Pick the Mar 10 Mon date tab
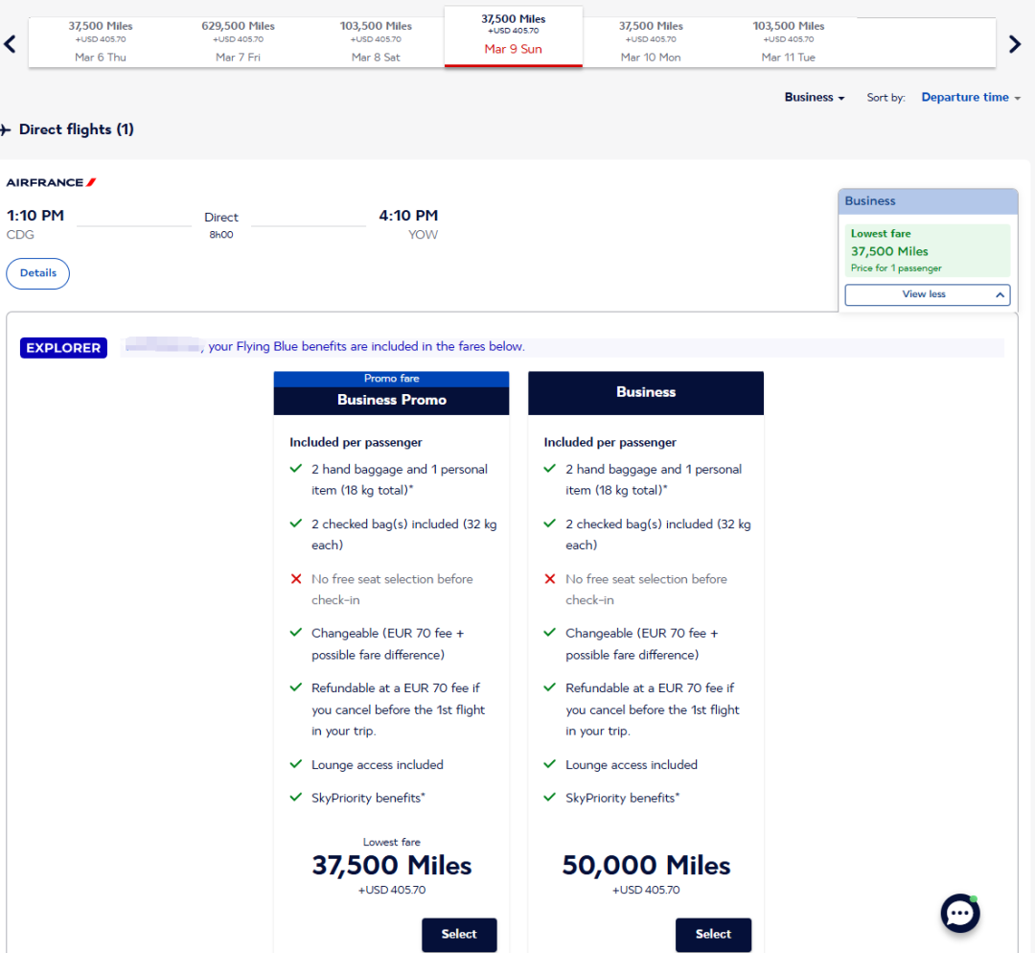The image size is (1035, 953). pyautogui.click(x=651, y=40)
